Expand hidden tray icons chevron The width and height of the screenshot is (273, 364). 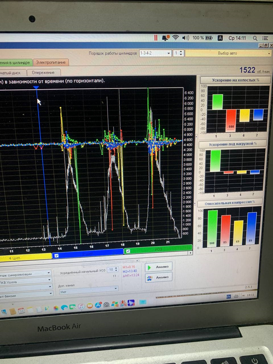click(x=243, y=296)
